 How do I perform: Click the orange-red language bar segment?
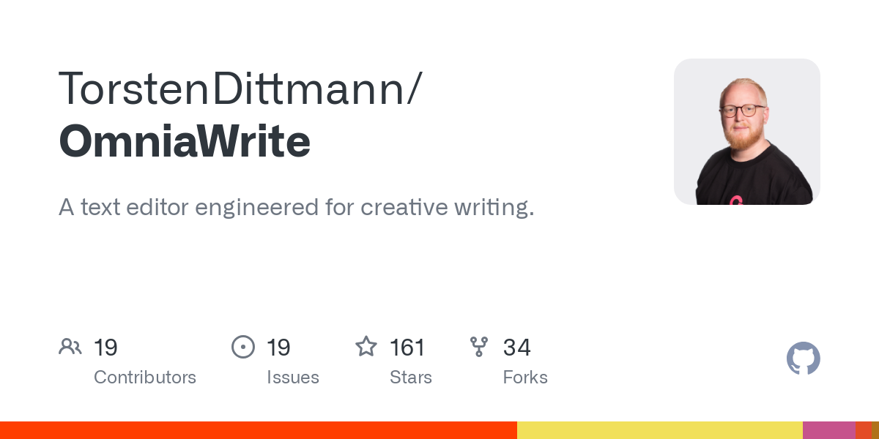click(258, 430)
